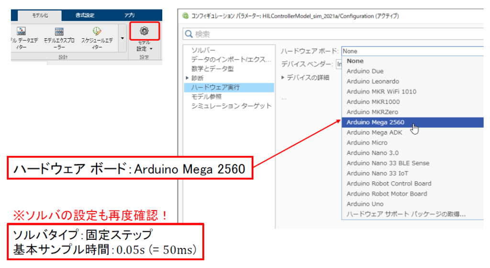The width and height of the screenshot is (490, 268).
Task: Click ハードウェア サポート パッケージの取得 entry
Action: 412,214
